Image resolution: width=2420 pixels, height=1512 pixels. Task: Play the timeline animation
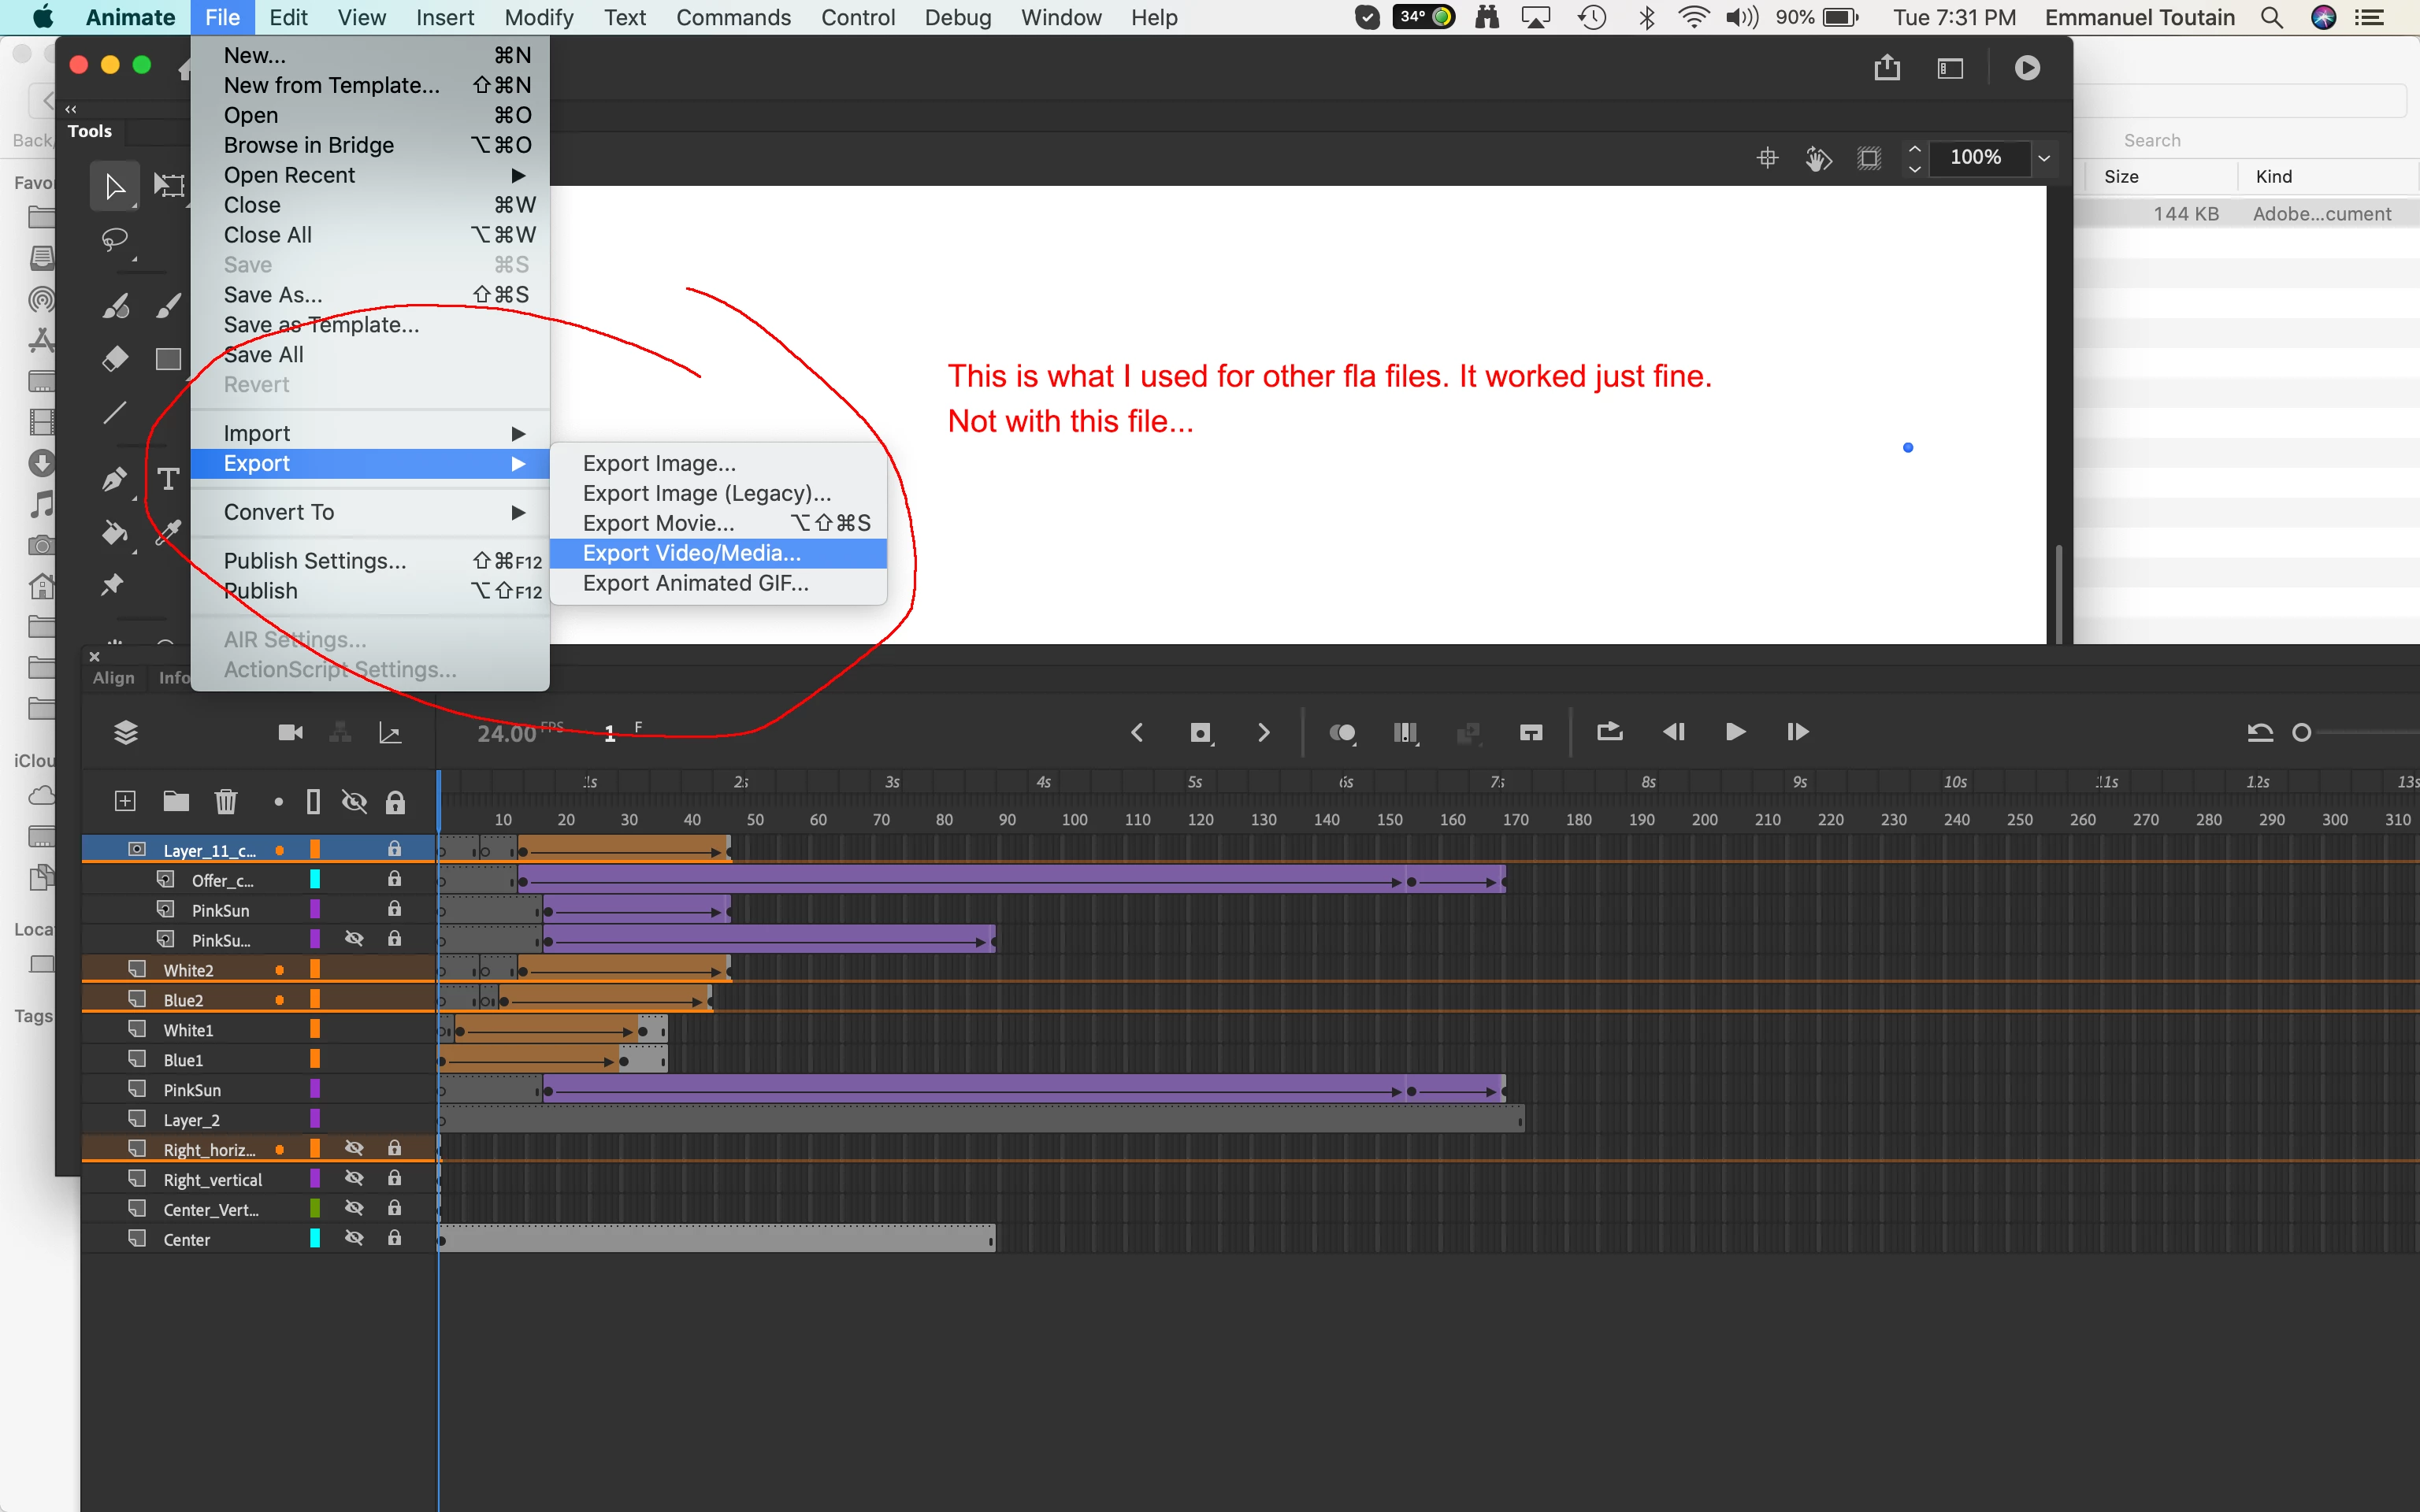(x=1736, y=732)
